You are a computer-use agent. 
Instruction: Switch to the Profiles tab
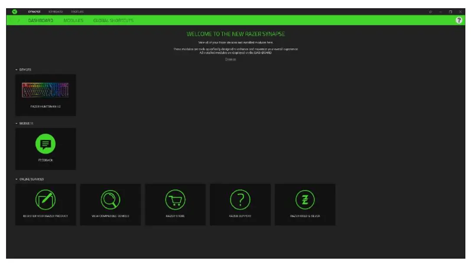[77, 12]
